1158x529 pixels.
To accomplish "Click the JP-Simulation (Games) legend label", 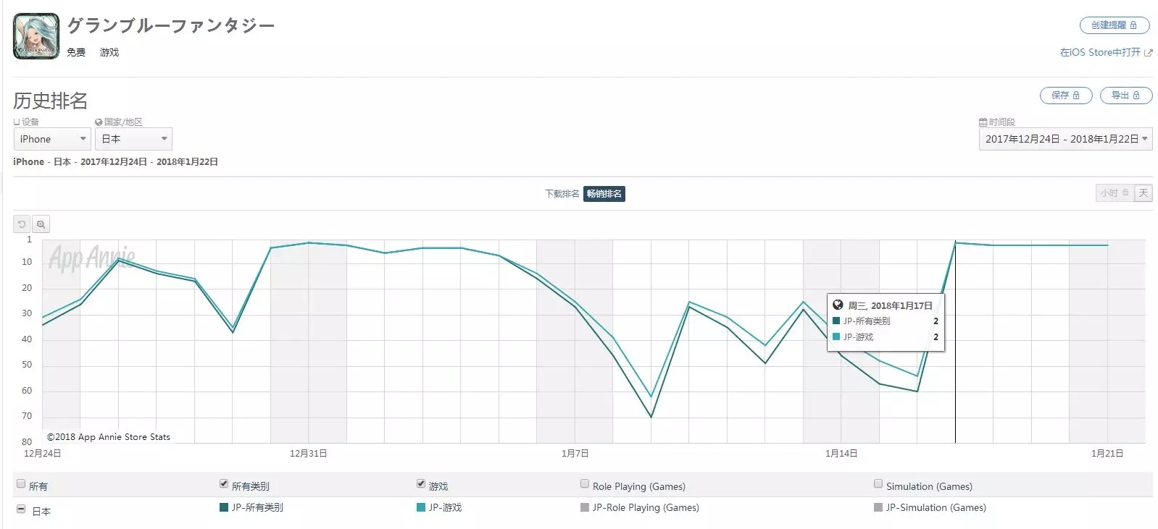I will [936, 508].
